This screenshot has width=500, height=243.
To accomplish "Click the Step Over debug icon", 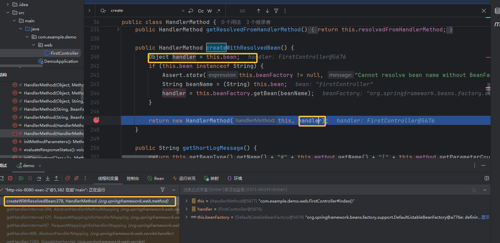I will [39, 178].
